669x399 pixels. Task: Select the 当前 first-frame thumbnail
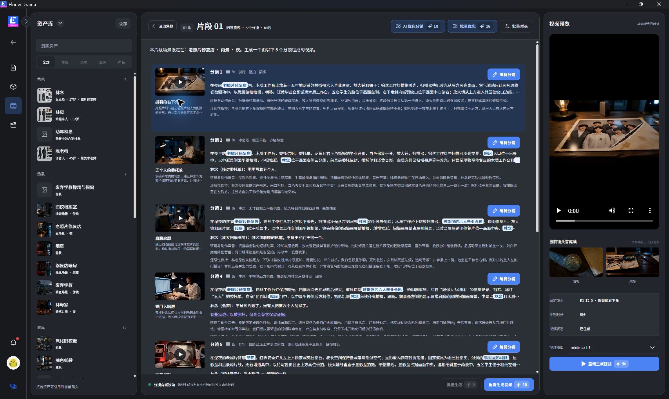(x=576, y=262)
